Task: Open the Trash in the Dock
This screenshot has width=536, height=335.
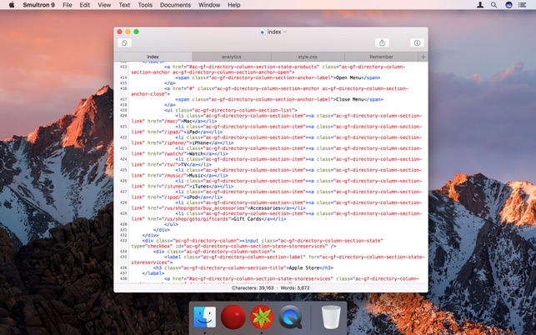Action: [x=331, y=317]
